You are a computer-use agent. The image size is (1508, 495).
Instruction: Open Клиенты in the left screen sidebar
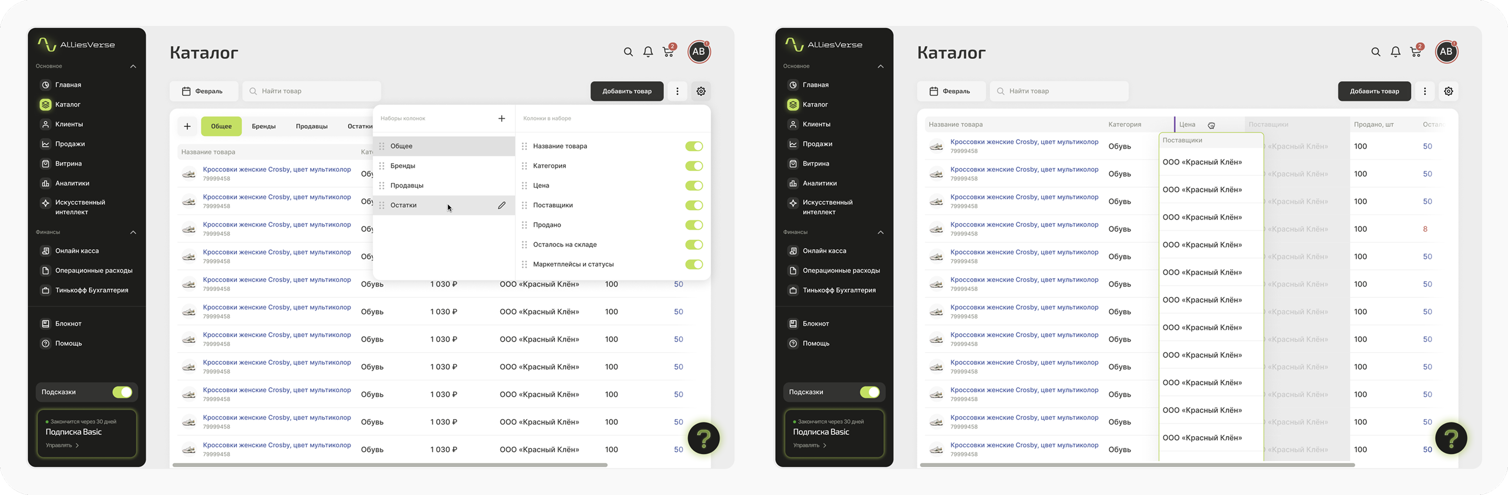[x=62, y=124]
